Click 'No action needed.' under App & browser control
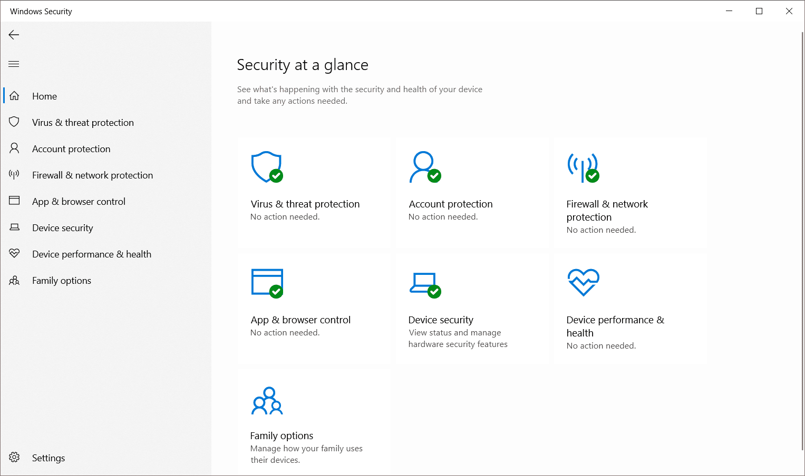 click(x=285, y=333)
